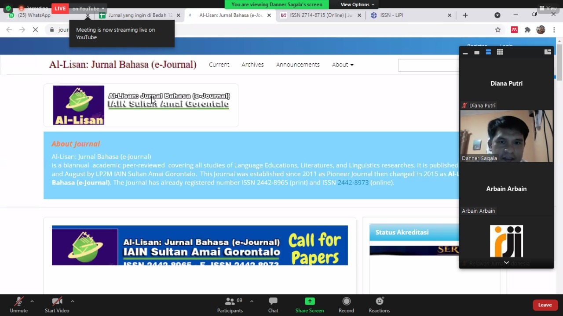Open the Chat panel
The image size is (563, 316).
(x=273, y=305)
